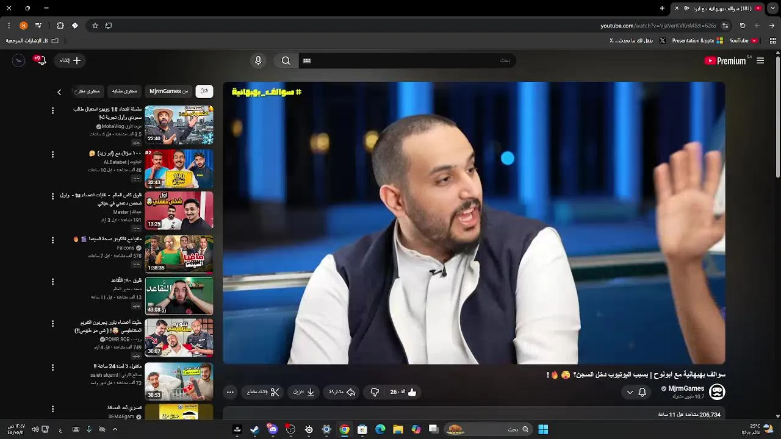The height and width of the screenshot is (439, 781).
Task: Open the 1:38:35 Falcons mafia video
Action: click(x=179, y=254)
